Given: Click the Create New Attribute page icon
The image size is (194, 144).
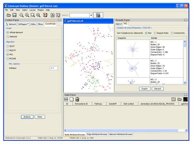Looking at the screenshot, I should 72,99.
